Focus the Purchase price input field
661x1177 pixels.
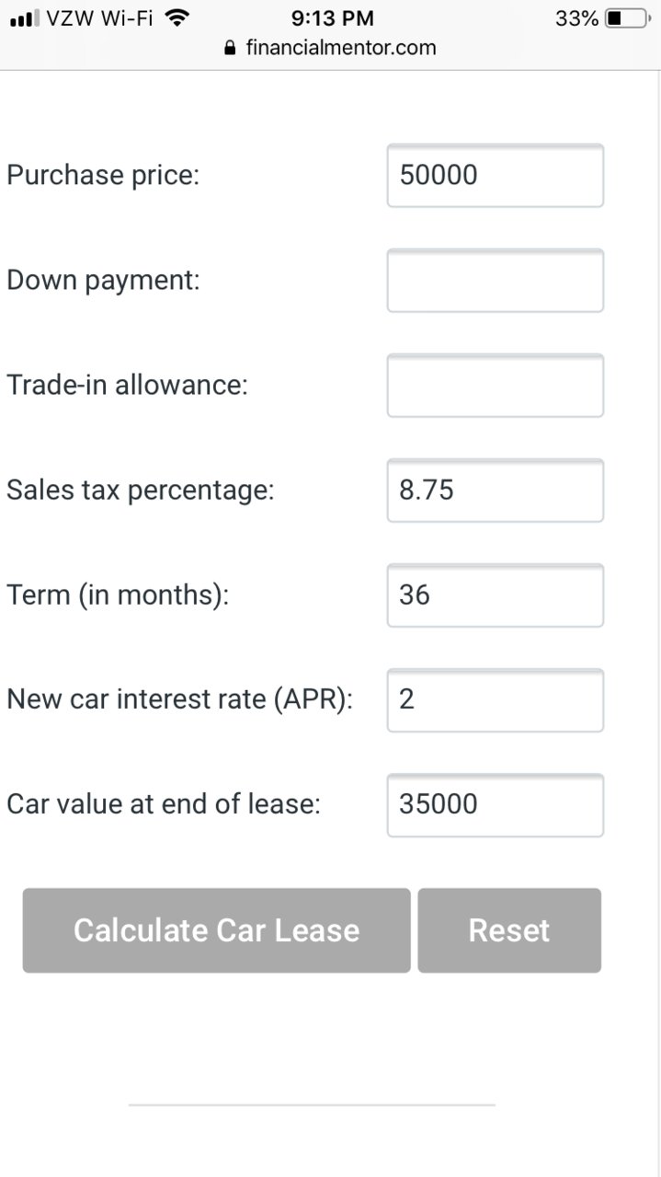(496, 175)
